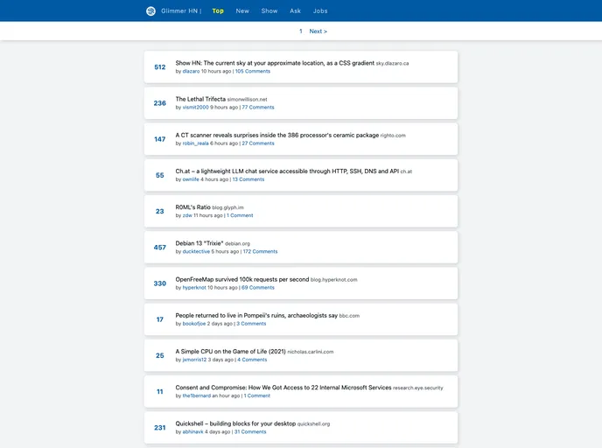The image size is (602, 448).
Task: Open user ducktective's profile
Action: (196, 252)
